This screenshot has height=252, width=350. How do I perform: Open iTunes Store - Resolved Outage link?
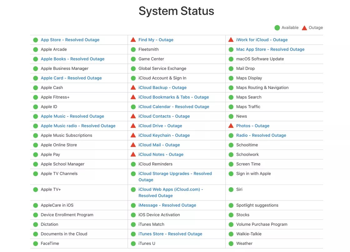(170, 234)
